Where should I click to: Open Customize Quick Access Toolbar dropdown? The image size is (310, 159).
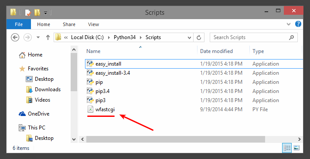(45, 13)
